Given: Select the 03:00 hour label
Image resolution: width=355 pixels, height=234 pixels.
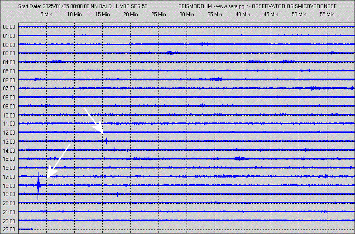Looking at the screenshot, I should click(9, 53).
